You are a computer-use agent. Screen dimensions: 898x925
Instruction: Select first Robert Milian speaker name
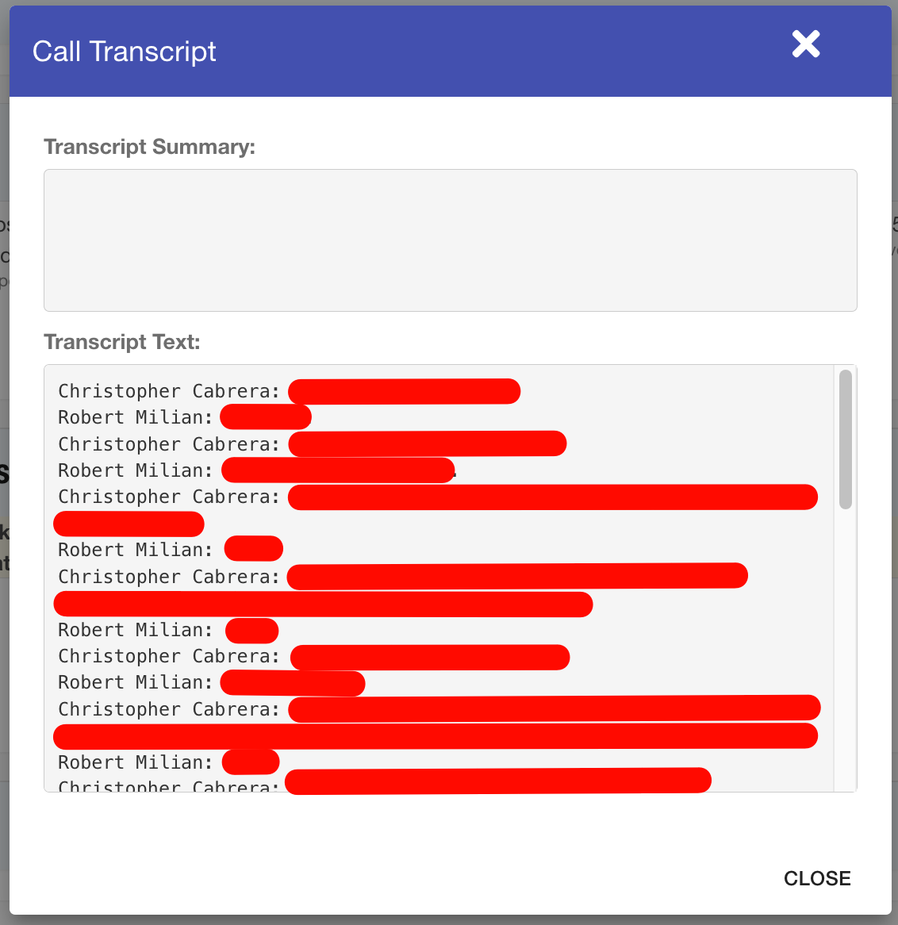click(x=135, y=417)
